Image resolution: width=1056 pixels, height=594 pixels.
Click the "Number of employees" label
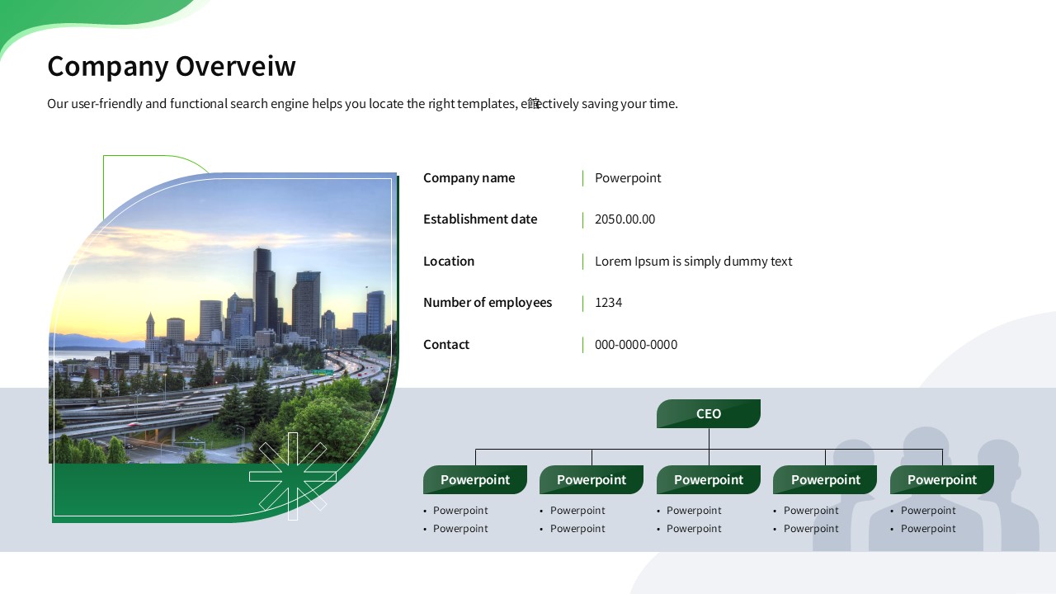(488, 303)
